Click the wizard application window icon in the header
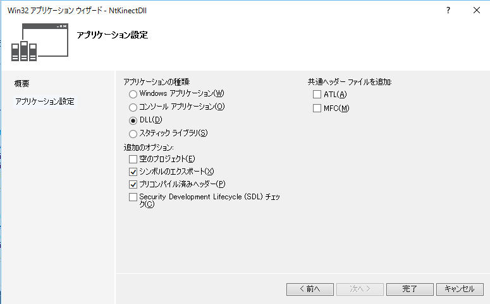Screen dimensions: 490x304 40,43
